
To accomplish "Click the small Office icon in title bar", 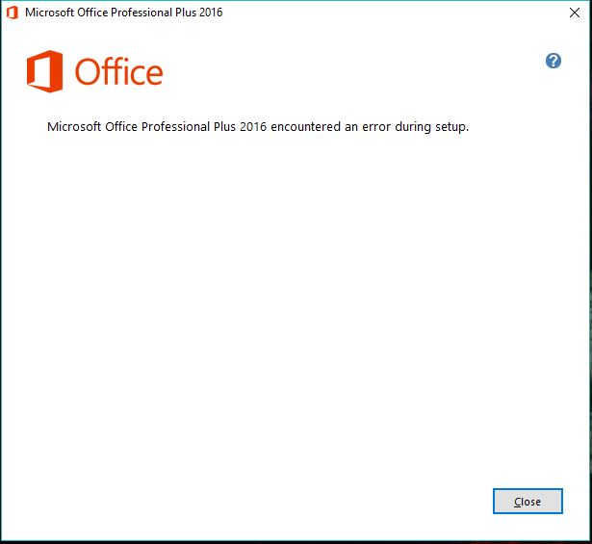I will [x=13, y=13].
